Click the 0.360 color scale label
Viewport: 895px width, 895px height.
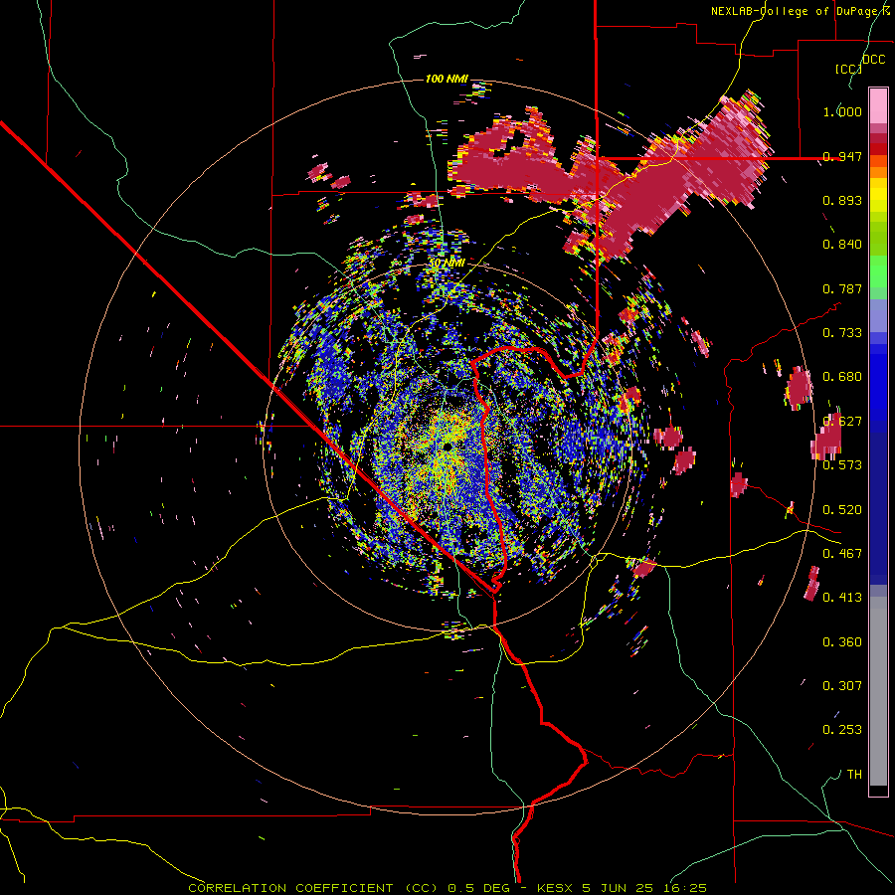point(842,642)
